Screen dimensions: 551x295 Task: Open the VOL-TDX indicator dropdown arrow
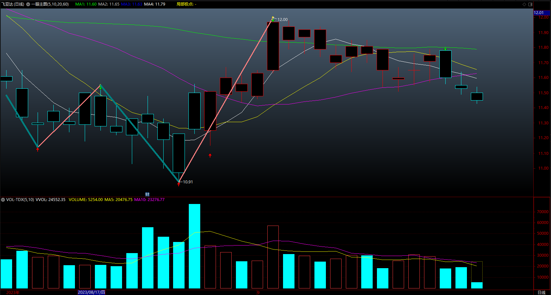[x=3, y=199]
